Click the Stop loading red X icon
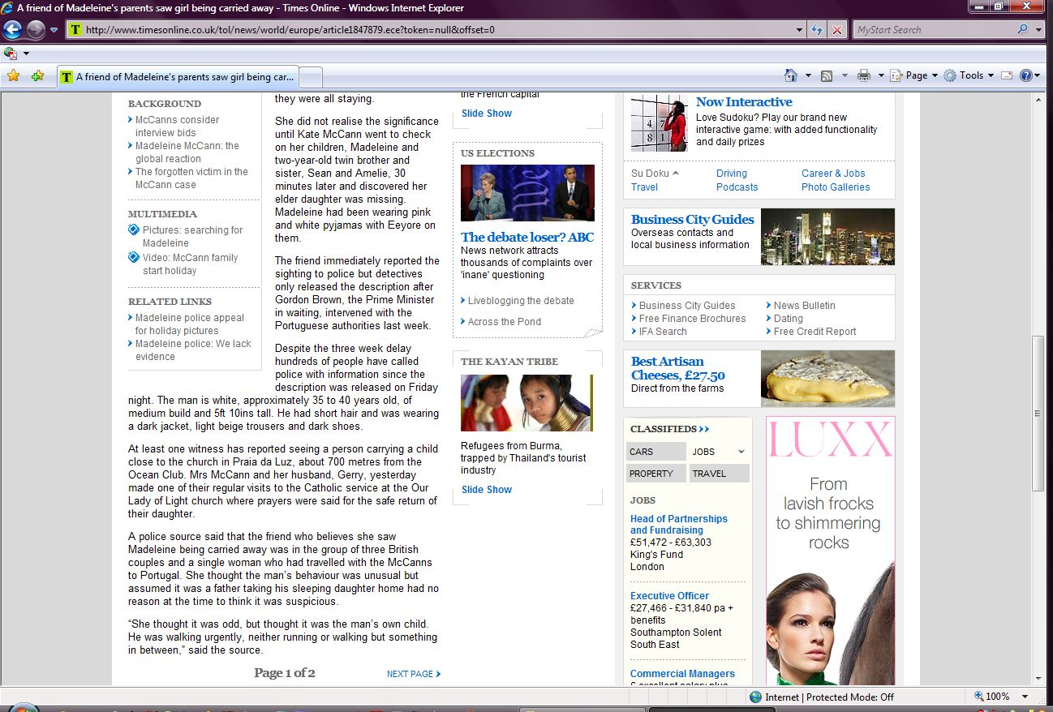 pos(837,30)
